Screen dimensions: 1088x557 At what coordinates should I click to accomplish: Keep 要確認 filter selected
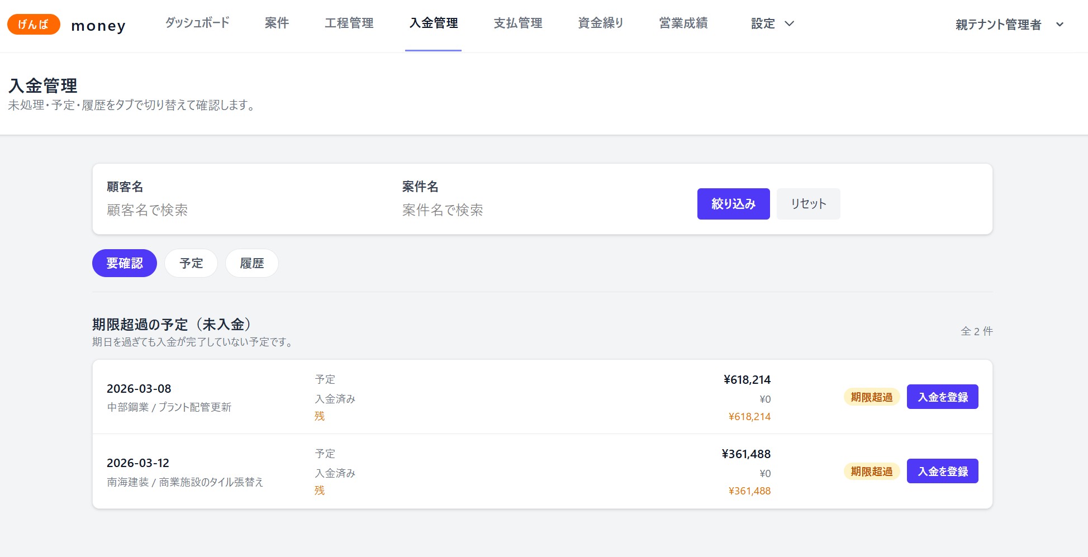pos(124,263)
